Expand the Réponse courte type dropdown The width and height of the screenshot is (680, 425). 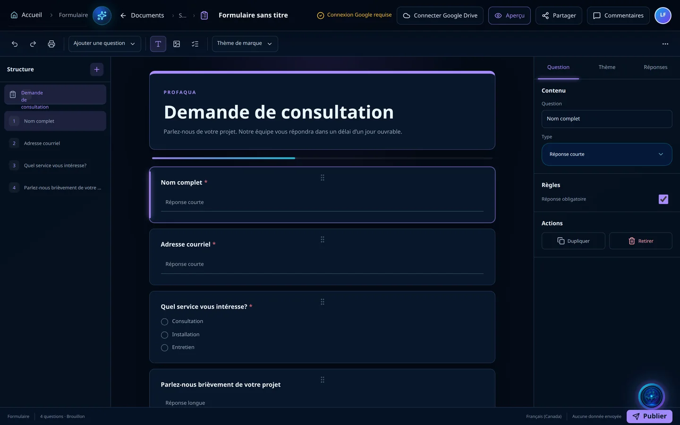tap(607, 154)
